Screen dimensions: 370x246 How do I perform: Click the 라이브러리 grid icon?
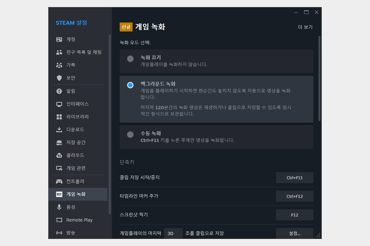tap(59, 117)
